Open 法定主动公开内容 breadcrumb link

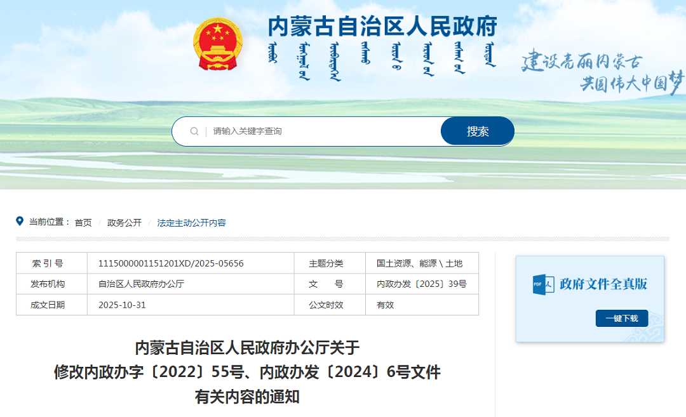point(191,223)
